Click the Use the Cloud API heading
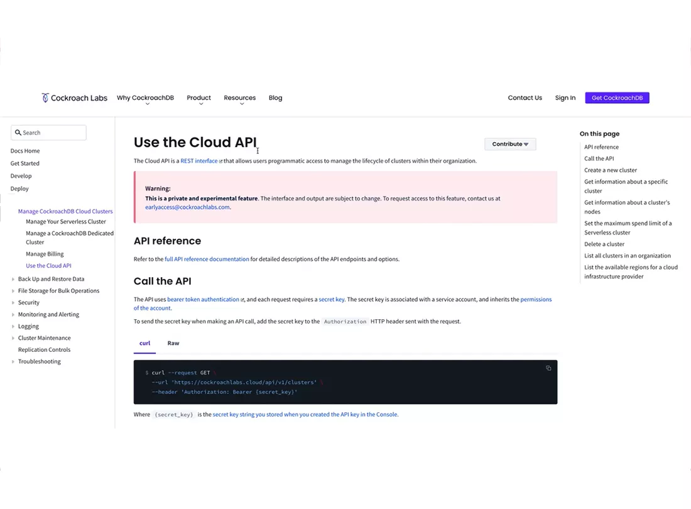Viewport: 691px width, 509px height. point(195,143)
